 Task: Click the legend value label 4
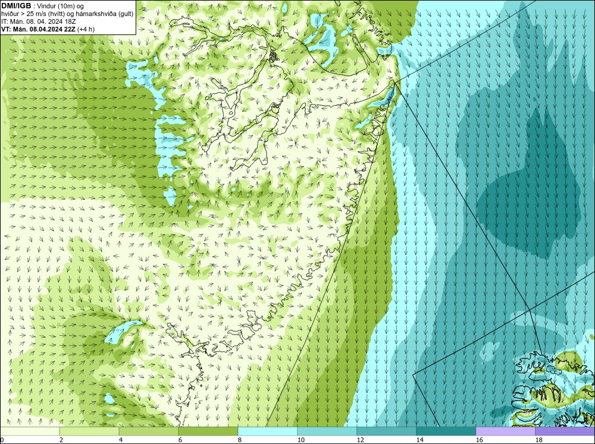click(x=121, y=440)
